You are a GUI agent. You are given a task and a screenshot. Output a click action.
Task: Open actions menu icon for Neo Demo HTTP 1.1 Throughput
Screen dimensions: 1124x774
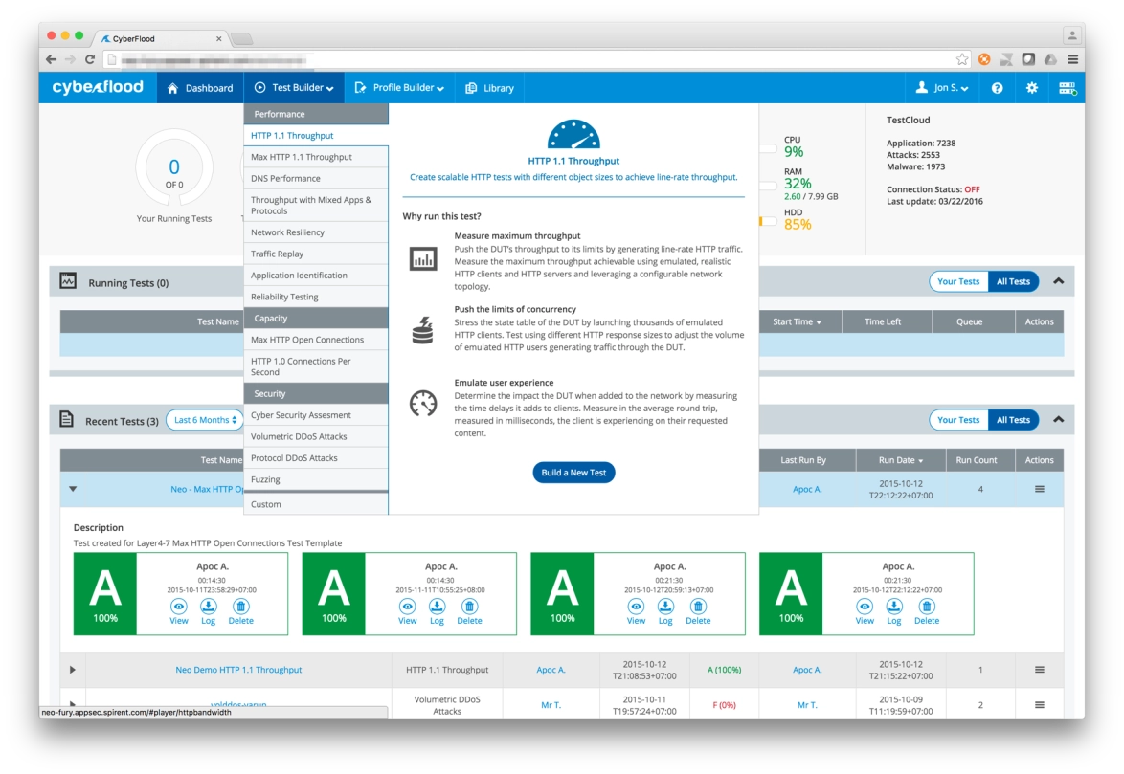[x=1039, y=670]
